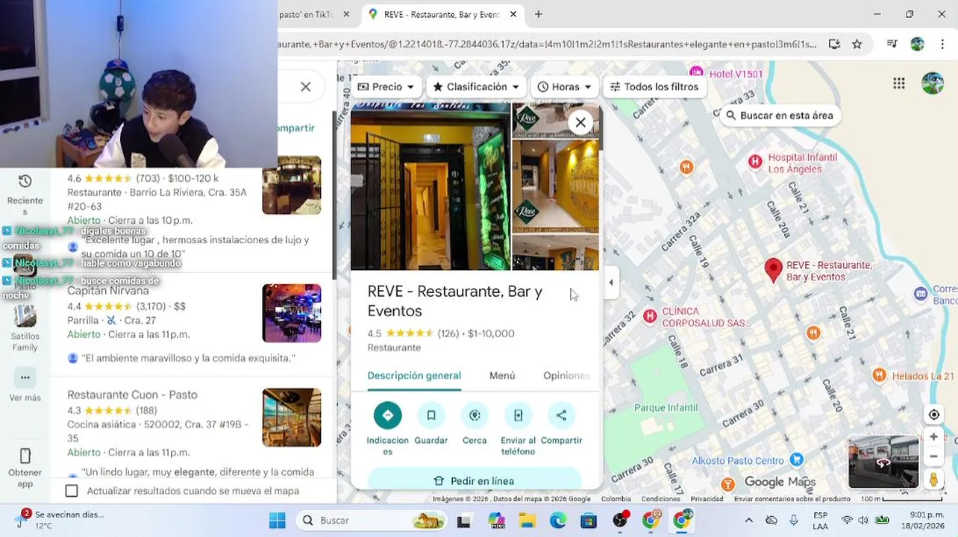Click Enviar al teléfono icon
This screenshot has height=537, width=958.
click(518, 415)
